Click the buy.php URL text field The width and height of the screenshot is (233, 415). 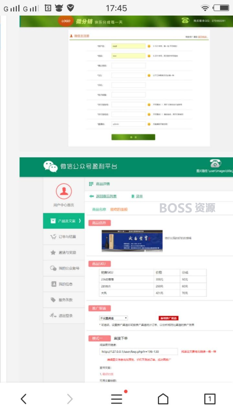pos(139,351)
